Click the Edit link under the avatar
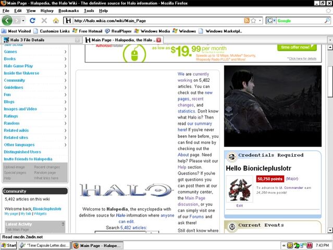The image size is (333, 250). [x=239, y=206]
